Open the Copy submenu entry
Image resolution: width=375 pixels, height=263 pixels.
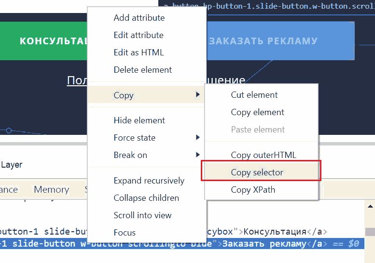146,95
